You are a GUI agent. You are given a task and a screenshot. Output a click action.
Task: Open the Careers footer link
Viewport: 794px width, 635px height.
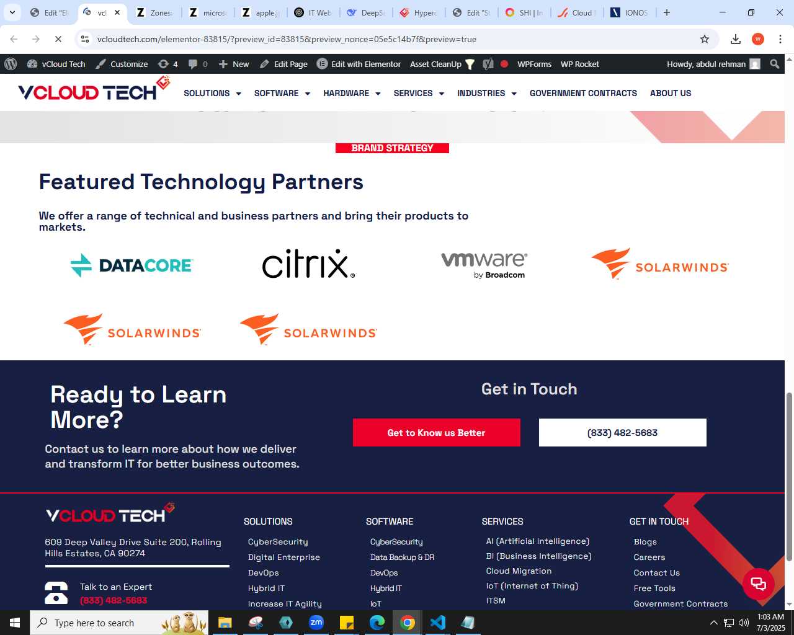(x=649, y=557)
